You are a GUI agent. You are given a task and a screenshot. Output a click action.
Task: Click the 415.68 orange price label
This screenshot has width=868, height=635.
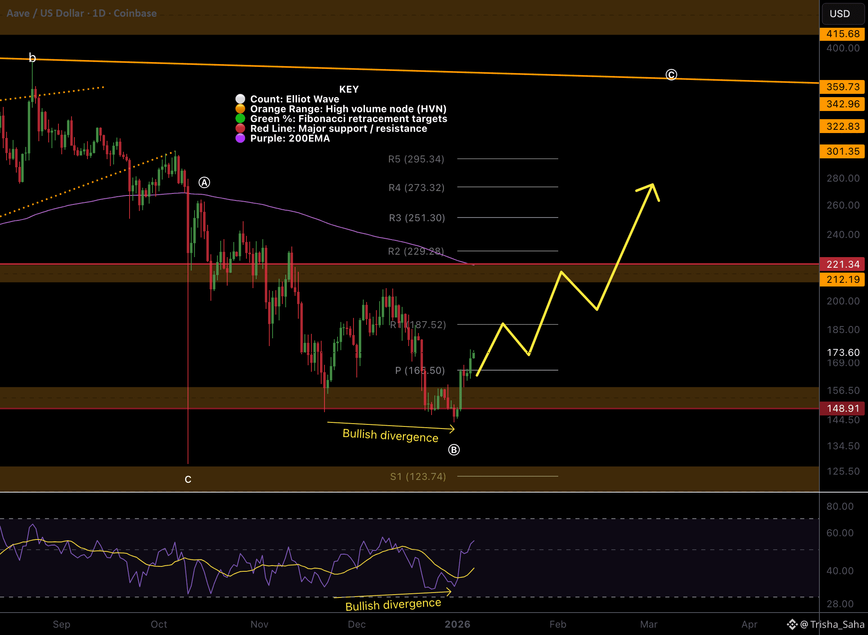[842, 34]
